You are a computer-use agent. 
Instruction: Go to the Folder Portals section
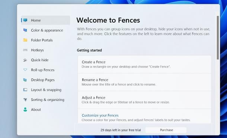pos(42,40)
